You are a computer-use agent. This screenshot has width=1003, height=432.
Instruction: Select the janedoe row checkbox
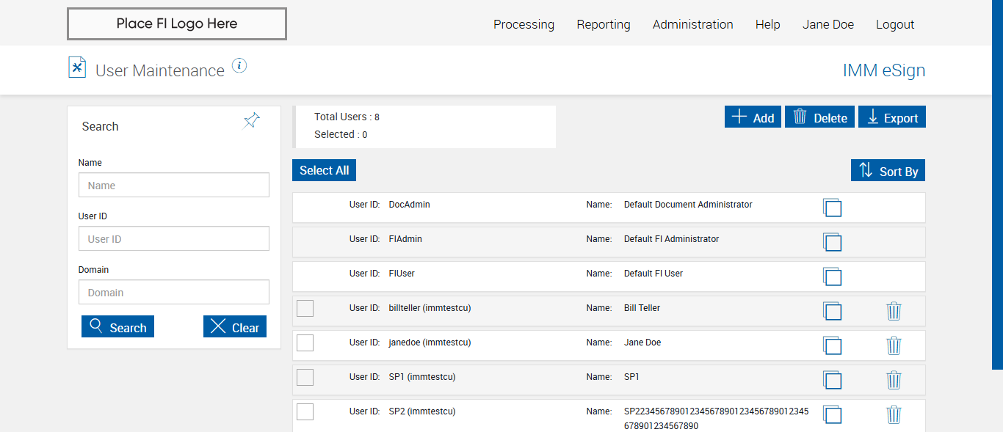click(305, 343)
